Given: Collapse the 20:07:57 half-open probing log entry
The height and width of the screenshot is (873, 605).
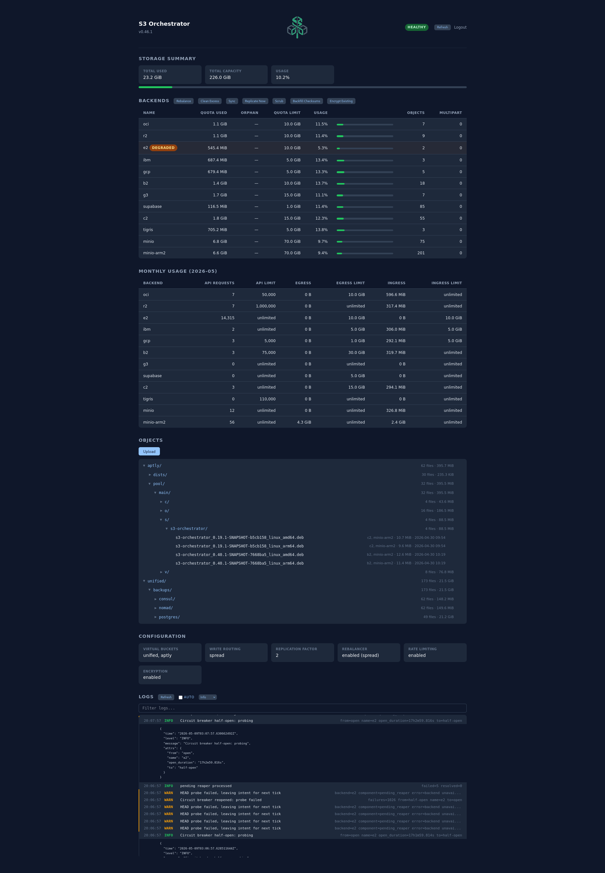Looking at the screenshot, I should (x=303, y=721).
